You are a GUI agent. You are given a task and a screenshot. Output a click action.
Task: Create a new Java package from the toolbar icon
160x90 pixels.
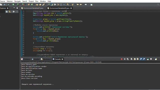click(29, 4)
